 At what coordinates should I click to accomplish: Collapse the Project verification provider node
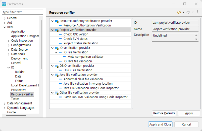(x=52, y=30)
